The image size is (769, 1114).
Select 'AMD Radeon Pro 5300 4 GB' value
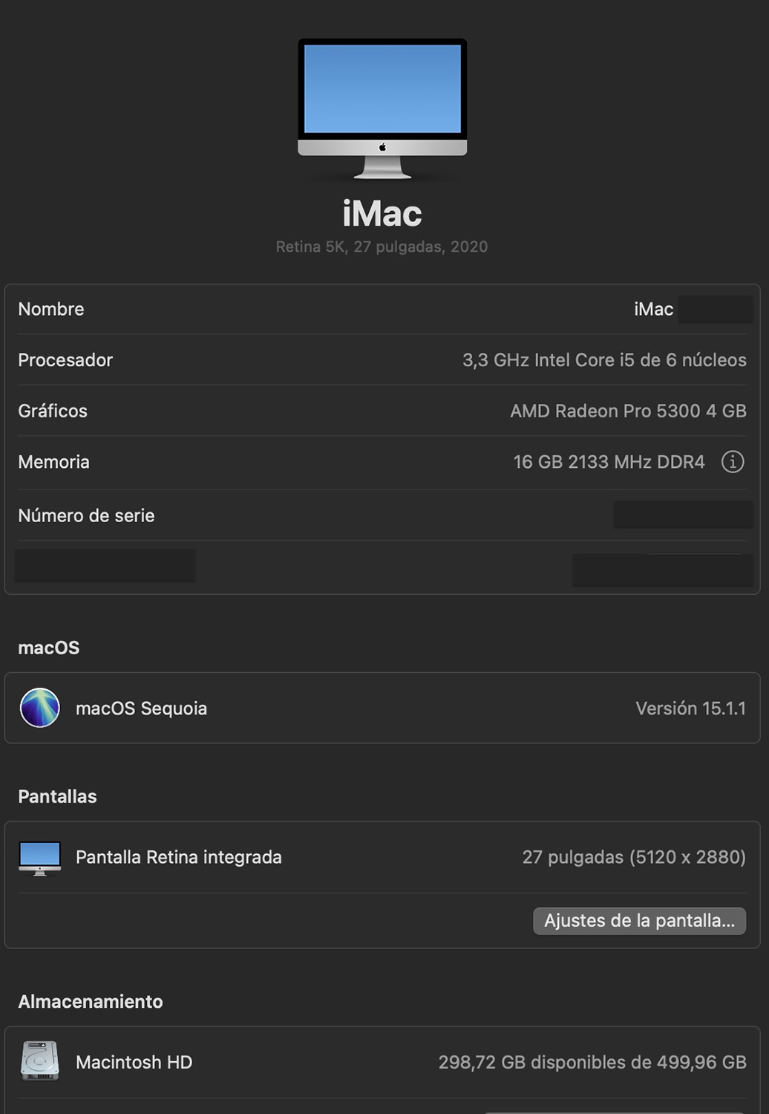tap(628, 411)
